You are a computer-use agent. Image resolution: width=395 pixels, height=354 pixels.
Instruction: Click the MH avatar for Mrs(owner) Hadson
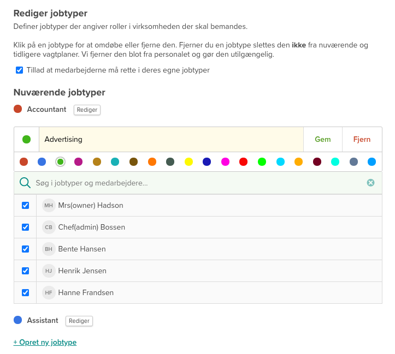click(49, 206)
